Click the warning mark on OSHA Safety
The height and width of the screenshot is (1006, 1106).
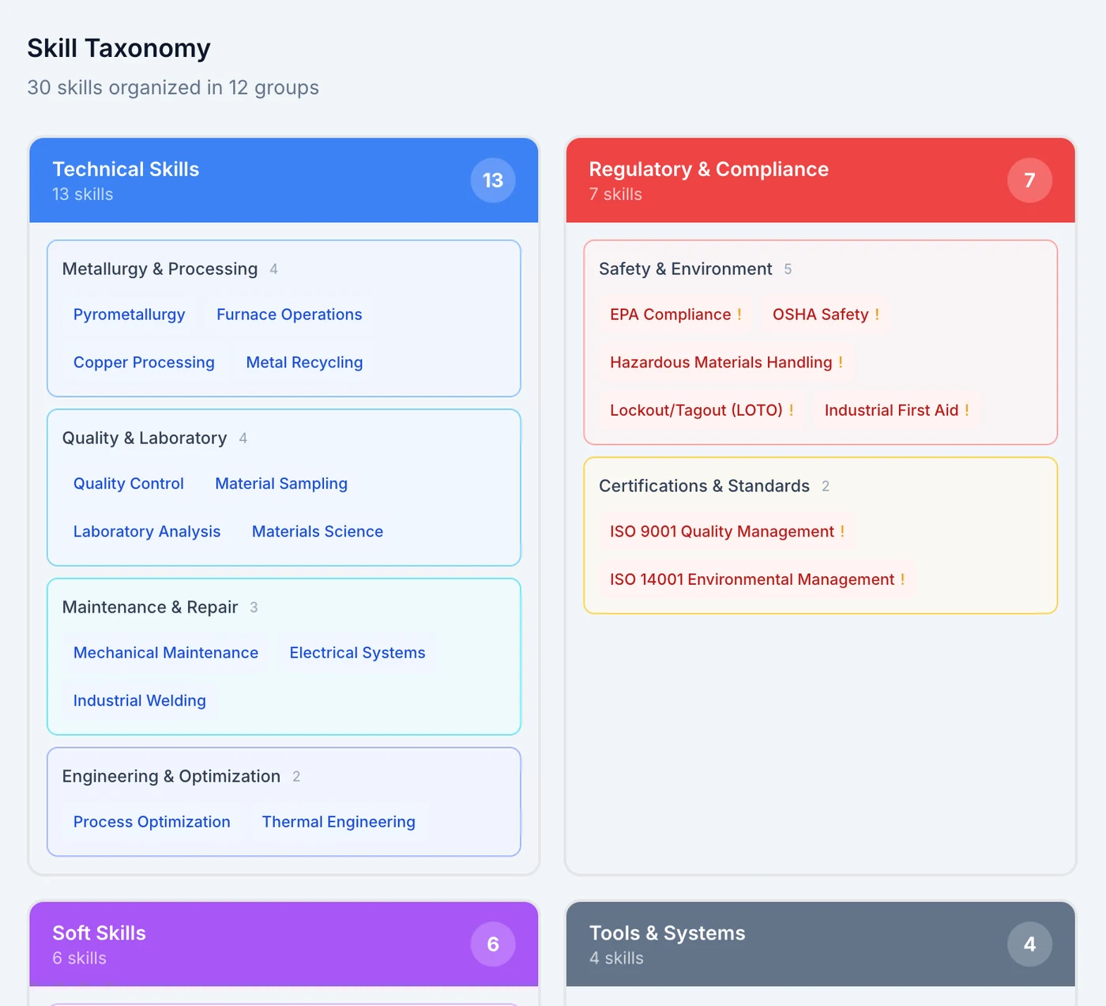(x=877, y=315)
